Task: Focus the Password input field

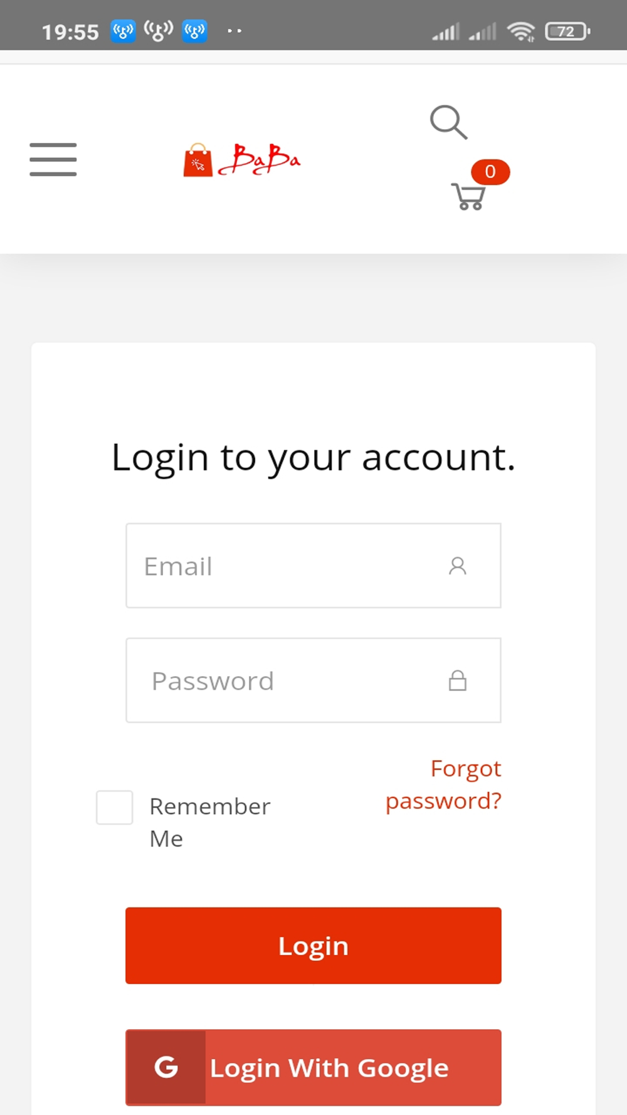Action: 313,680
